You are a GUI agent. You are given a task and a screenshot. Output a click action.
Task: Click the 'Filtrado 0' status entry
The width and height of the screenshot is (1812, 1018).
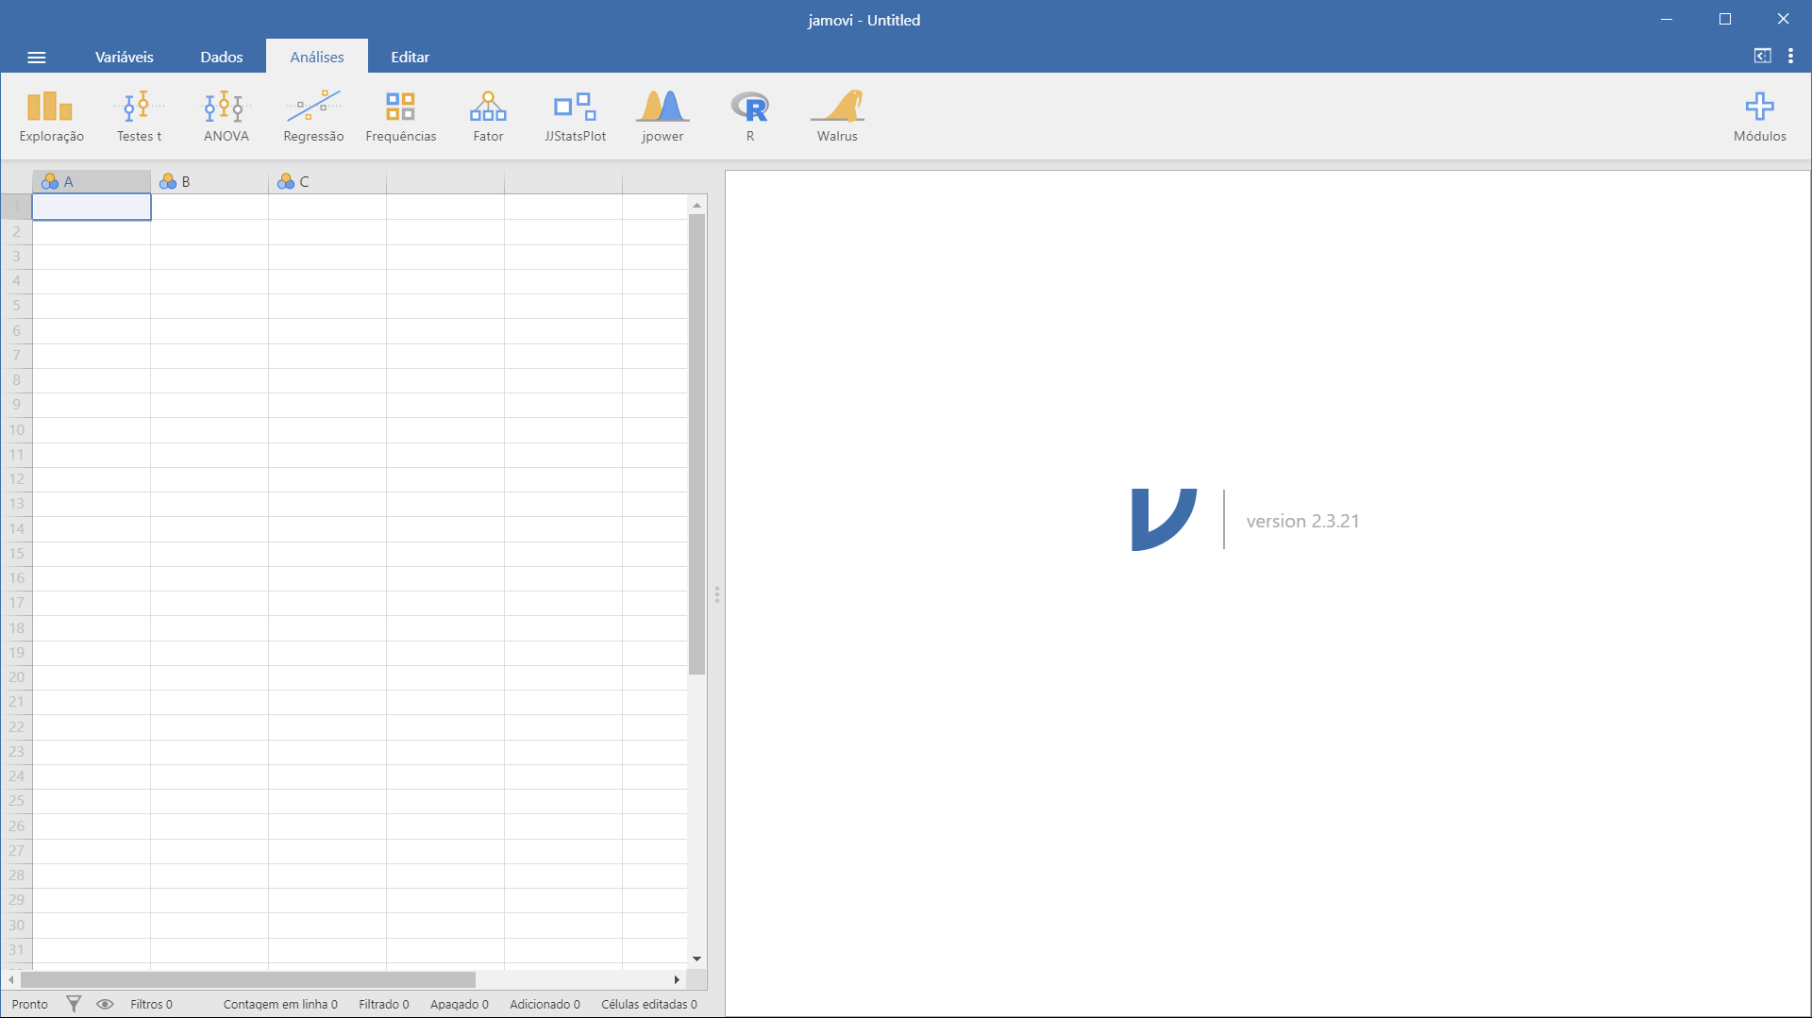coord(384,1004)
